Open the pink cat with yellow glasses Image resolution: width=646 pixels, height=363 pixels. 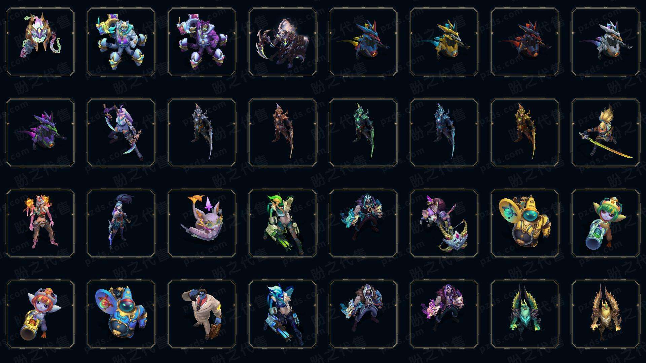[202, 224]
